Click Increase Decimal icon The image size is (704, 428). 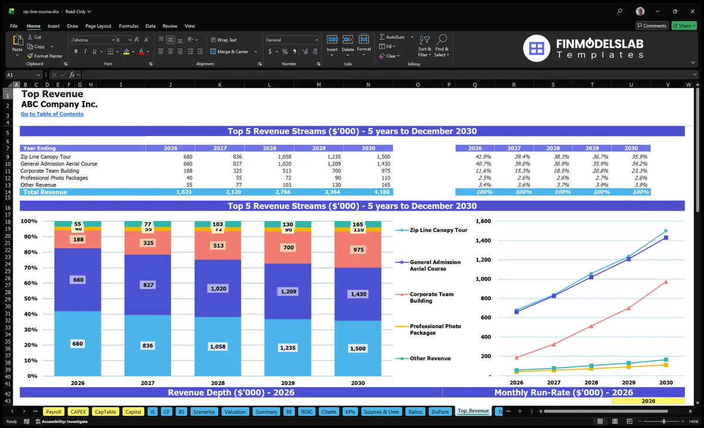pyautogui.click(x=304, y=52)
